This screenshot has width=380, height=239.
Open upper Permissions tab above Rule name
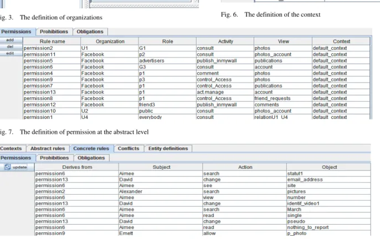(x=17, y=32)
